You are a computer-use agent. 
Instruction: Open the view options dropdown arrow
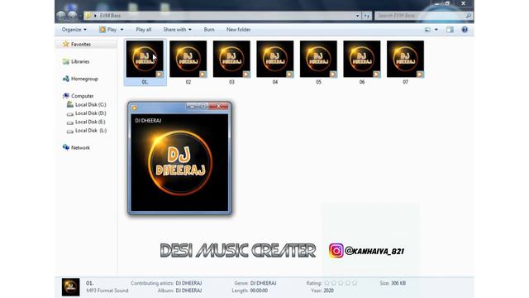pos(436,30)
